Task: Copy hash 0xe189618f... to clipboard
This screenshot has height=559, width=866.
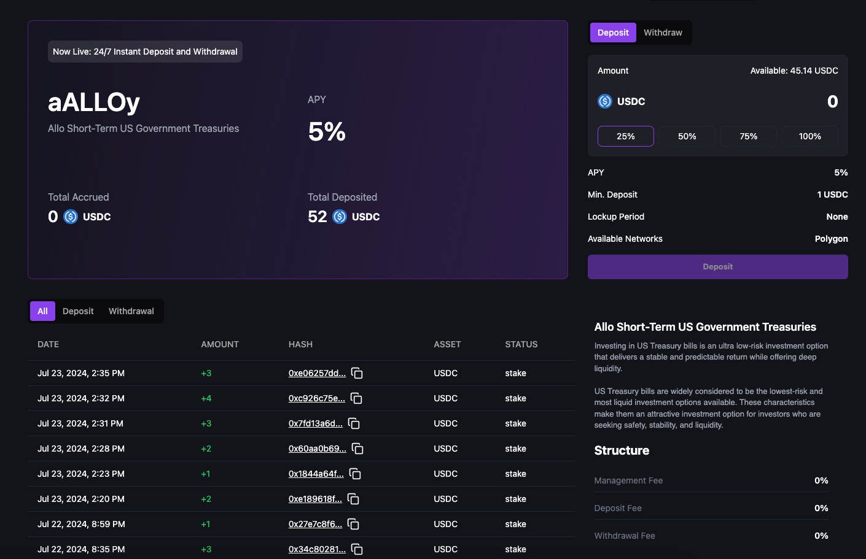Action: tap(353, 499)
